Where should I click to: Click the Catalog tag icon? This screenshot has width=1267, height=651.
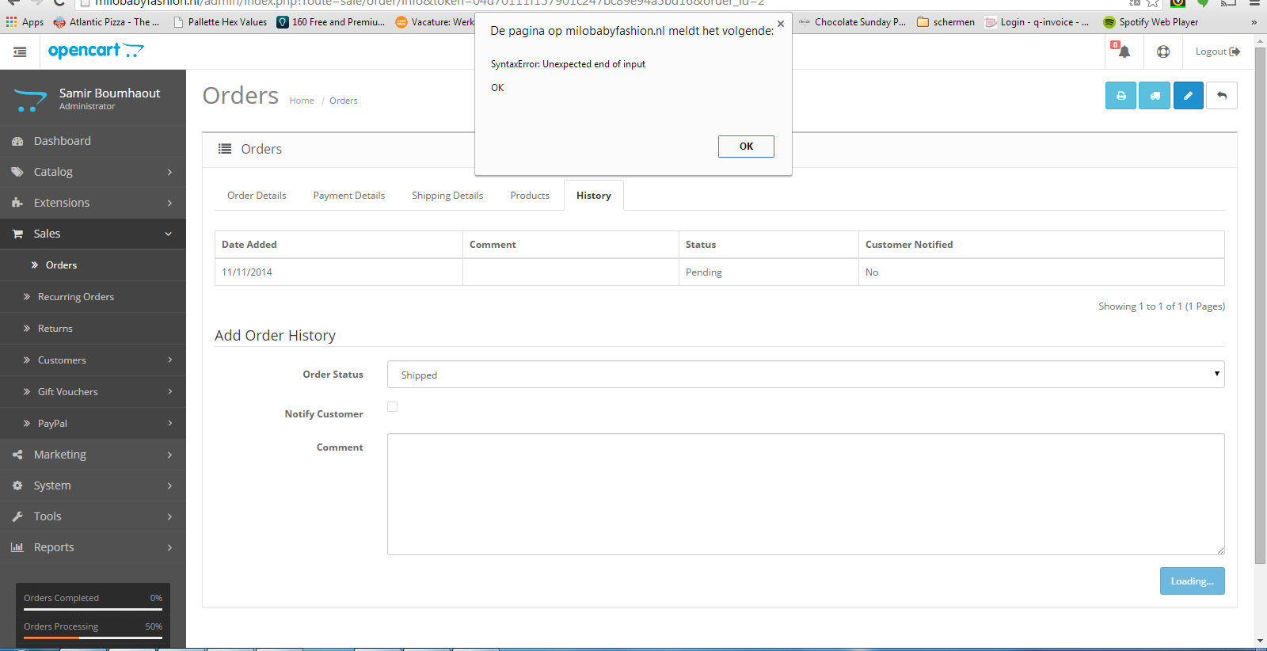click(17, 172)
